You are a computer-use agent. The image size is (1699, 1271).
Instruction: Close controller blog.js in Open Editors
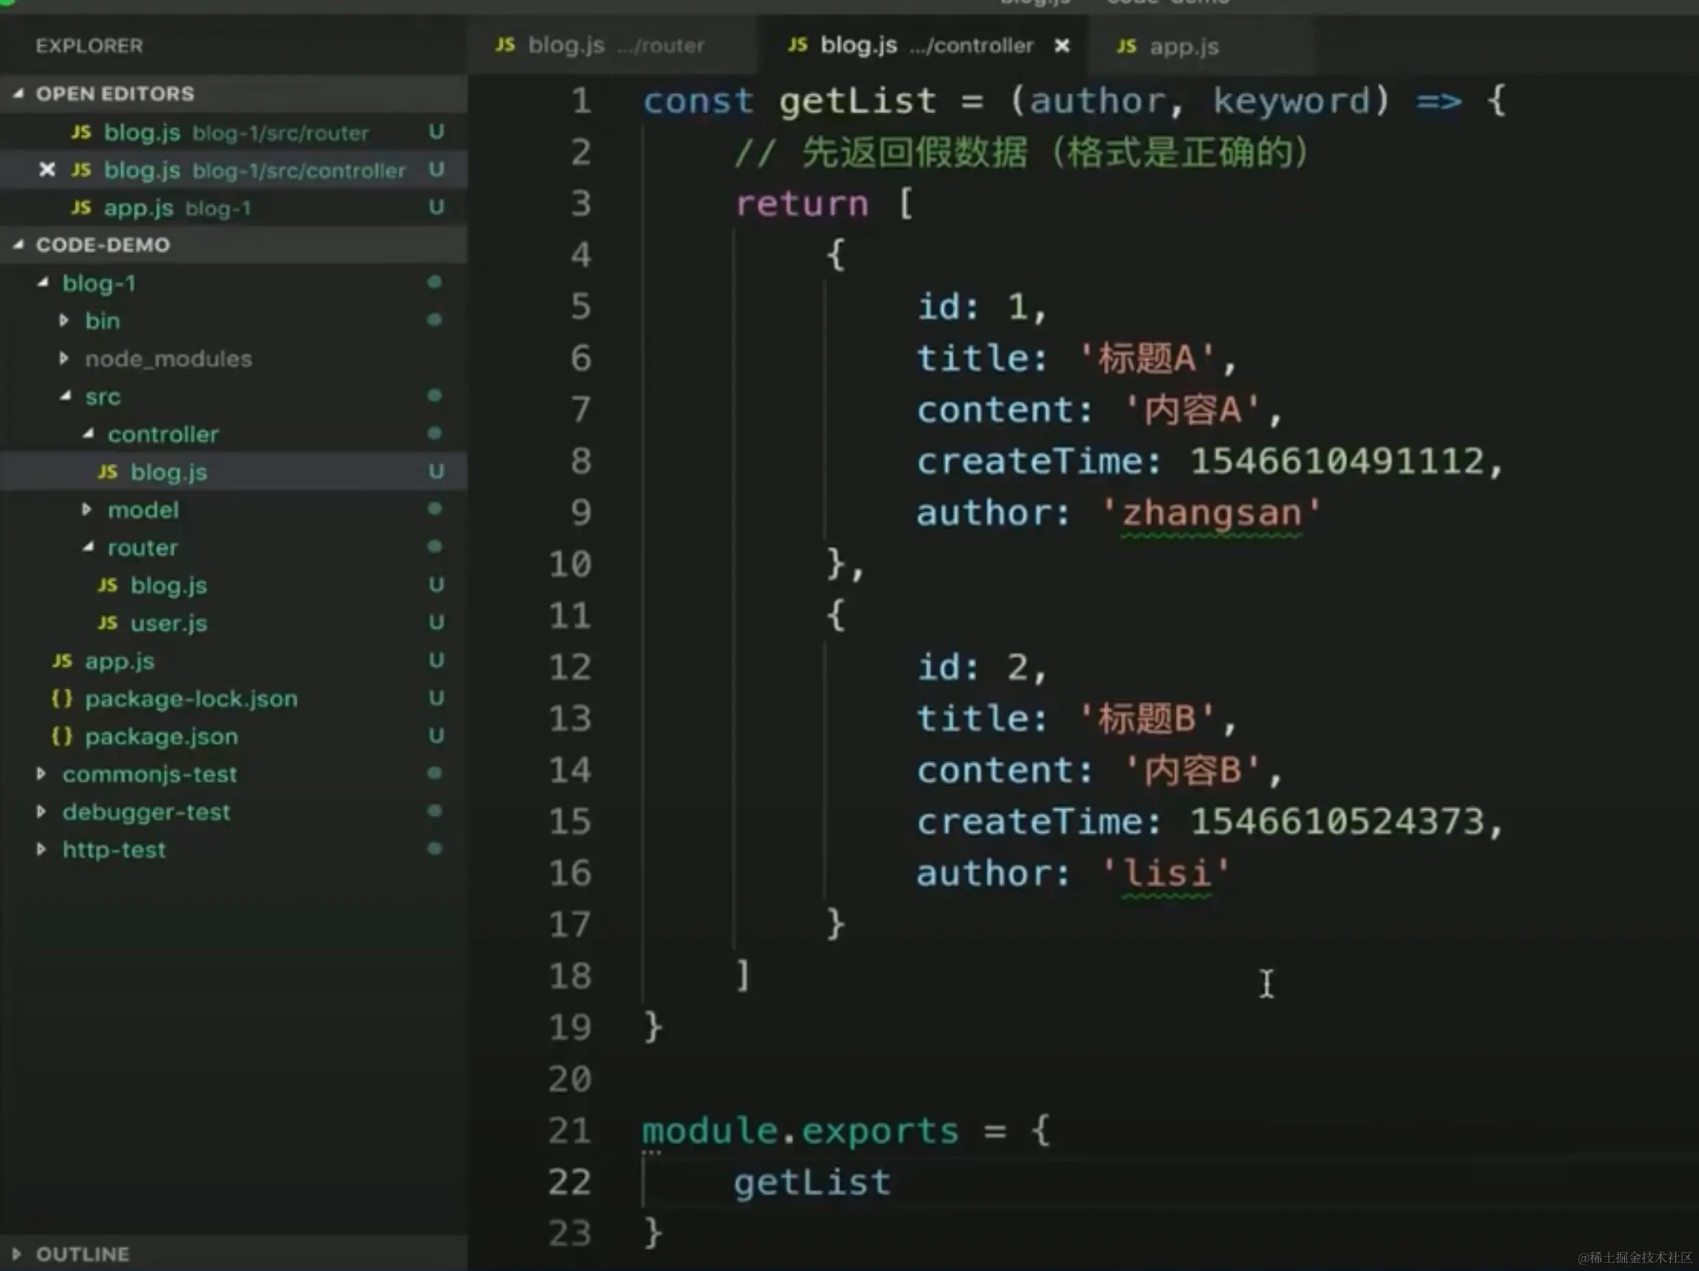[47, 169]
